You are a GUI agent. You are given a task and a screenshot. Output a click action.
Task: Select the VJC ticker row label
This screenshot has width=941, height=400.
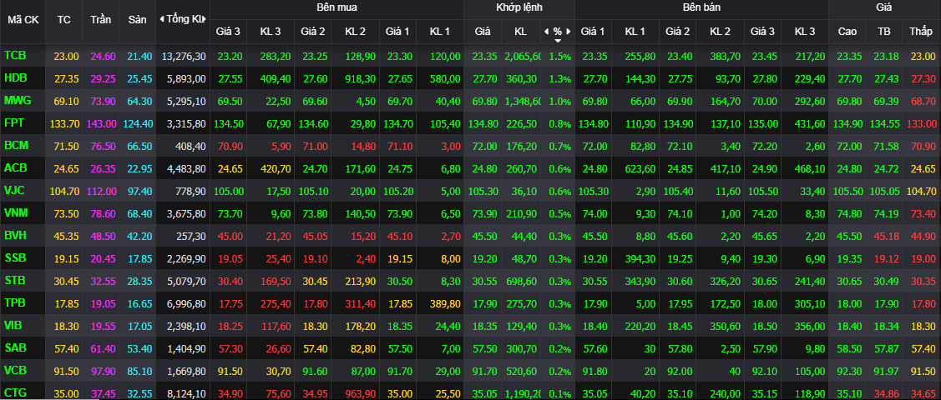coord(14,190)
